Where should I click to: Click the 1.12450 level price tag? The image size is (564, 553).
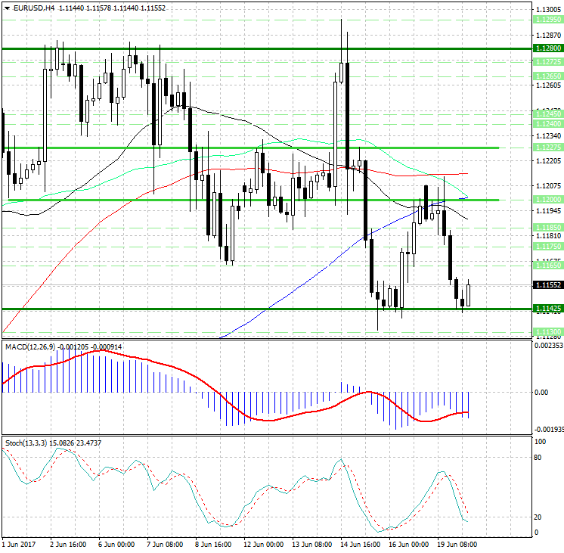click(548, 113)
